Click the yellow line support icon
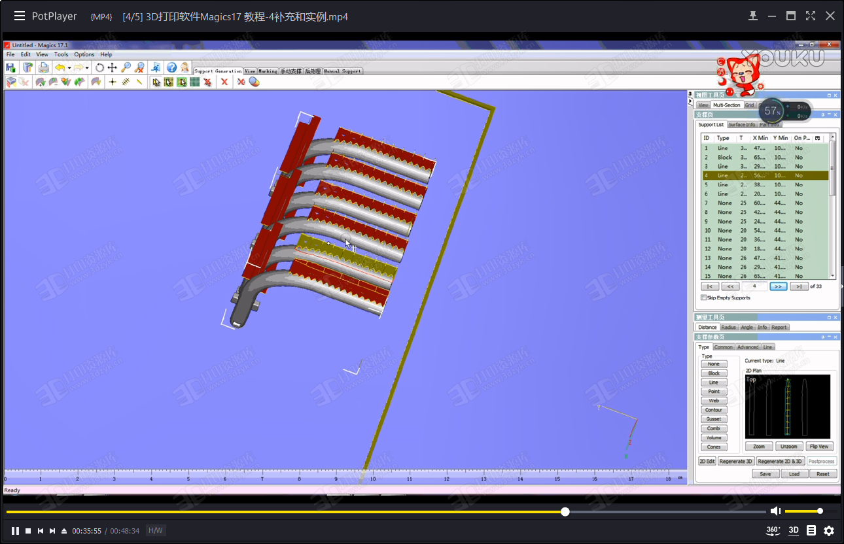The height and width of the screenshot is (544, 844). (x=139, y=82)
